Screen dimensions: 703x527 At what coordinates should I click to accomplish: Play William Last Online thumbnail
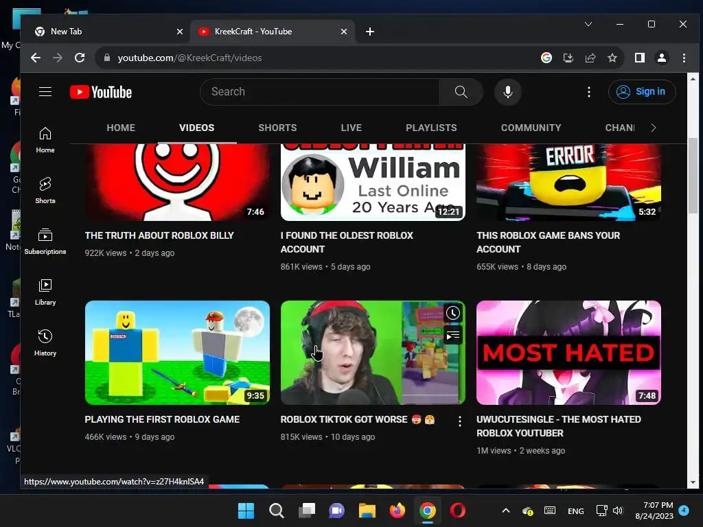click(373, 182)
